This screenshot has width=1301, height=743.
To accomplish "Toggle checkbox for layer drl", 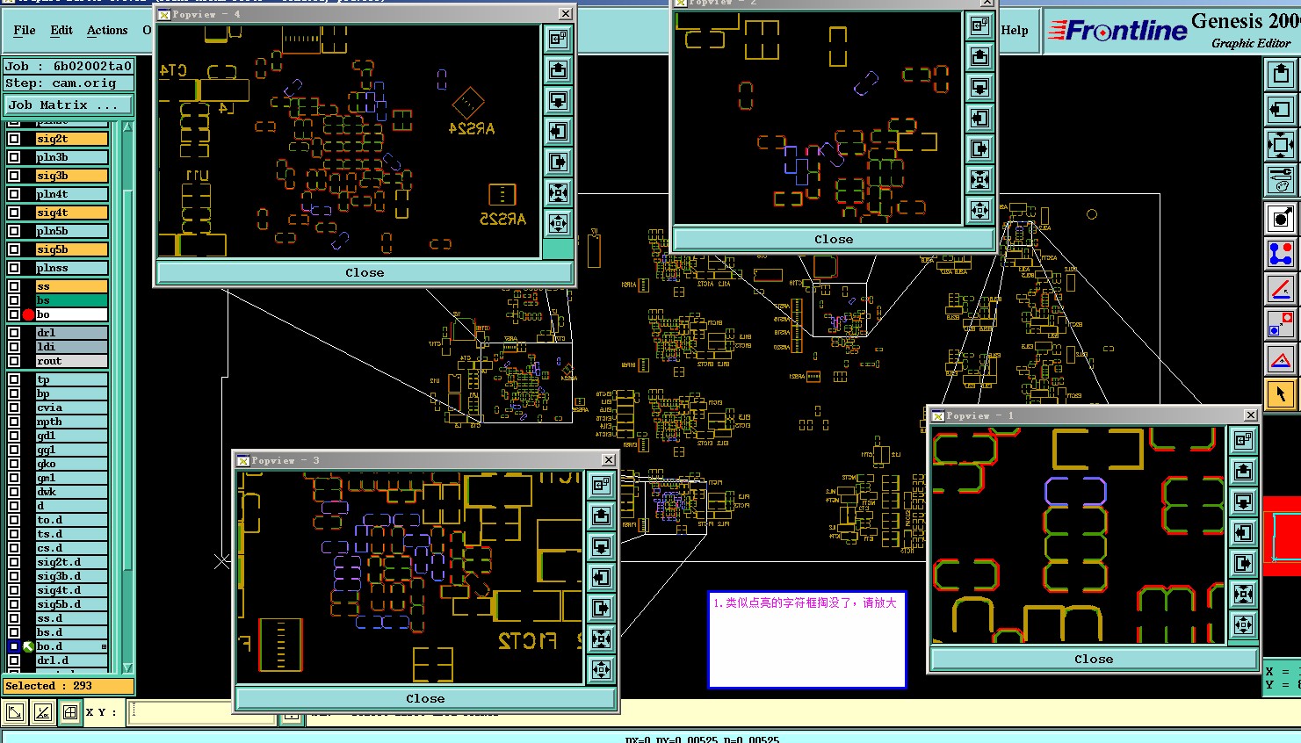I will coord(14,333).
